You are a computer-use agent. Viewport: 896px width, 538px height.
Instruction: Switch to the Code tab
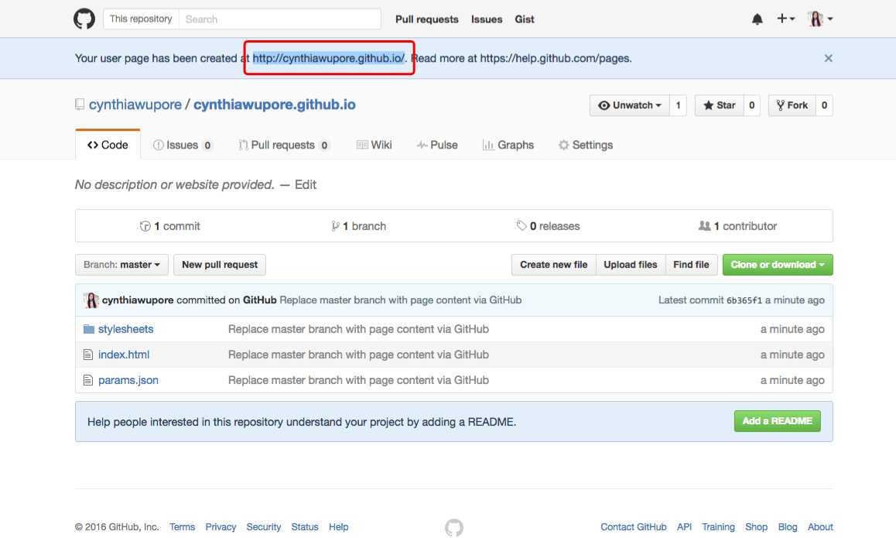pos(108,146)
